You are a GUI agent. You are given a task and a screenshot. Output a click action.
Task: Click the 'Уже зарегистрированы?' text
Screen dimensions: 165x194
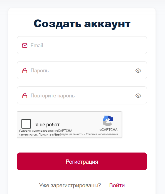(70, 185)
